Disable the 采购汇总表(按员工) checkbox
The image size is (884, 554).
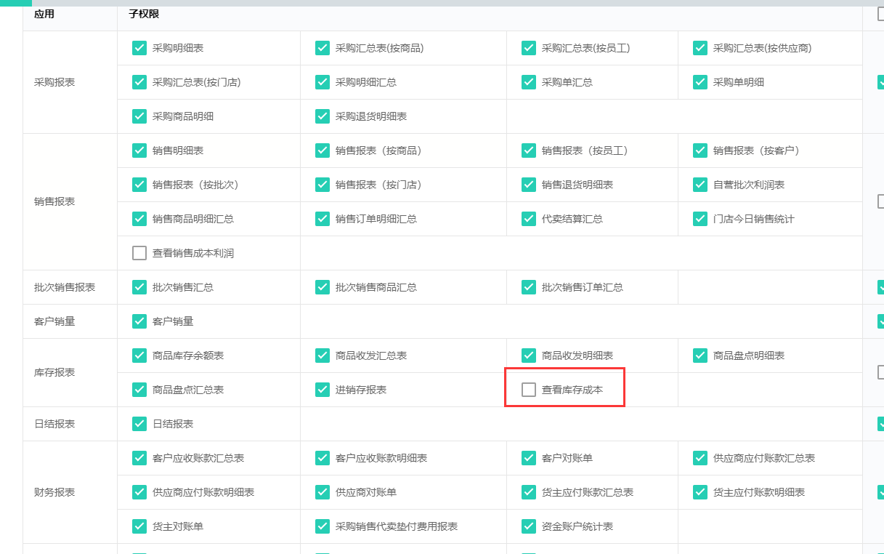click(x=529, y=48)
